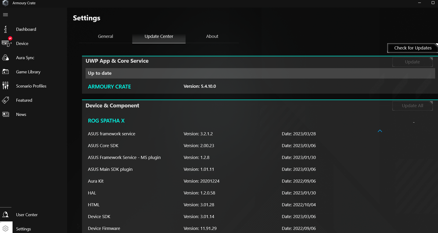438x233 pixels.
Task: Toggle the hamburger menu icon
Action: [5, 15]
